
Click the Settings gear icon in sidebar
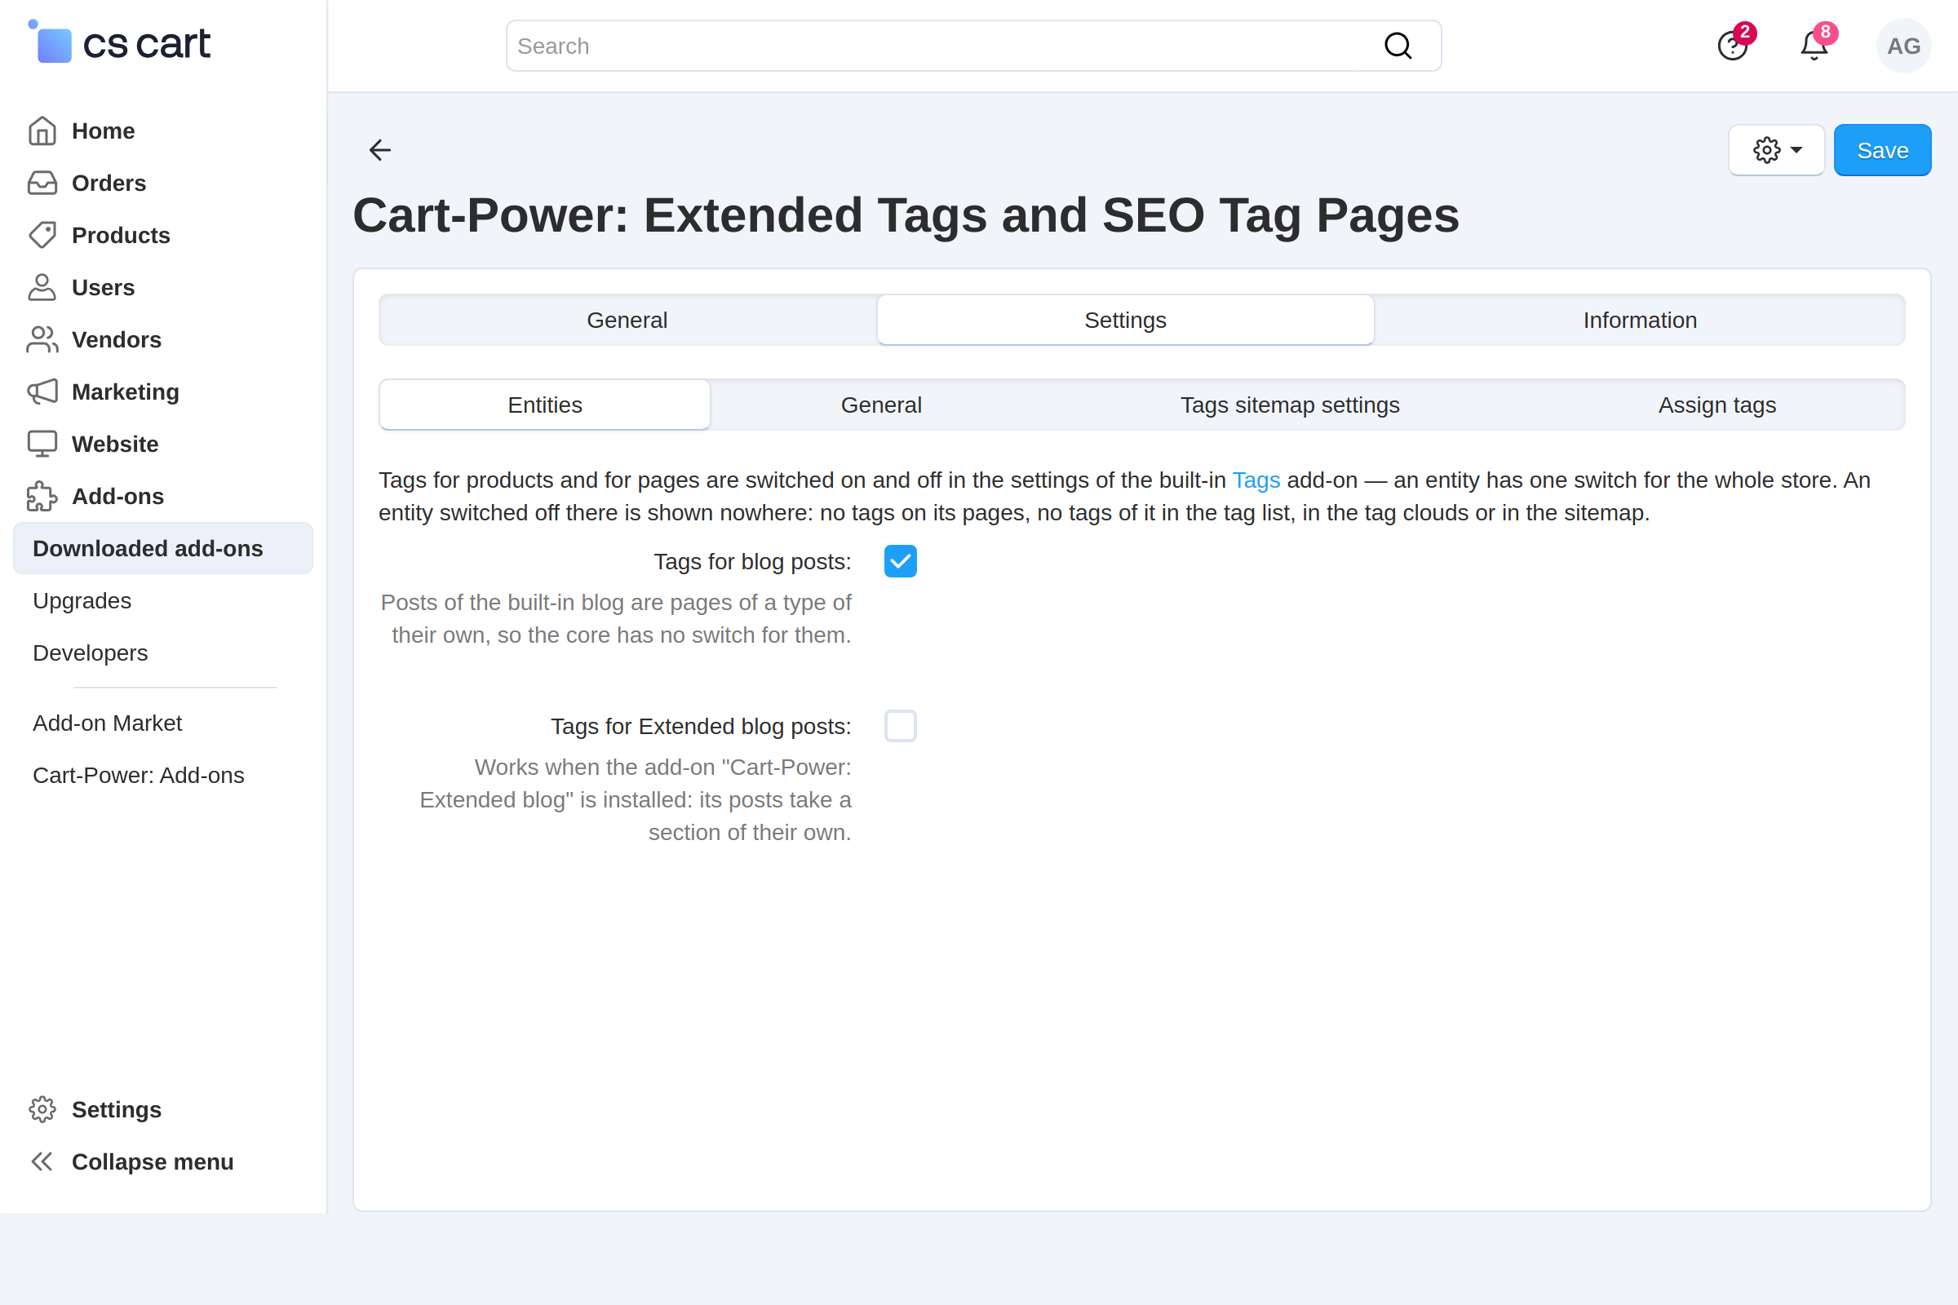42,1109
